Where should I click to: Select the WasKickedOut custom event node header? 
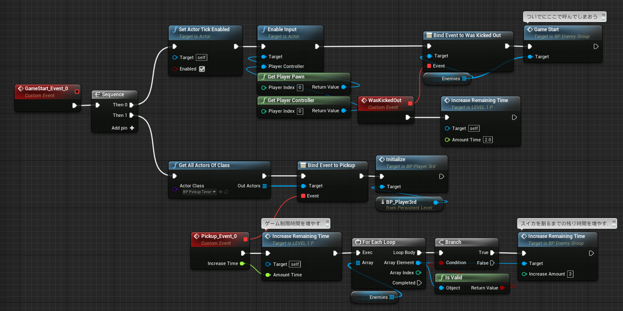point(387,103)
